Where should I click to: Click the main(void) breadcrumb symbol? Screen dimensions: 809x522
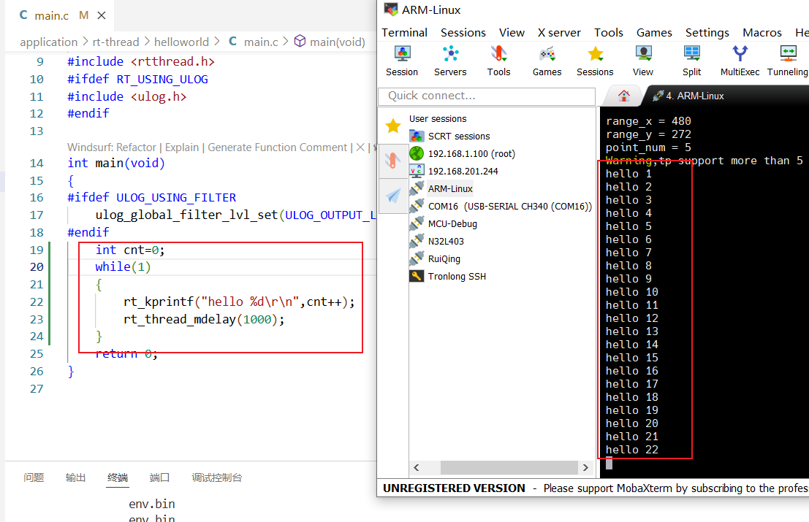pos(330,42)
